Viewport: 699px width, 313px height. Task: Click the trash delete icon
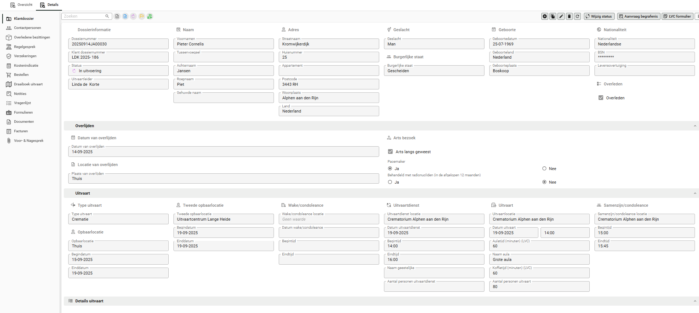[x=569, y=16]
